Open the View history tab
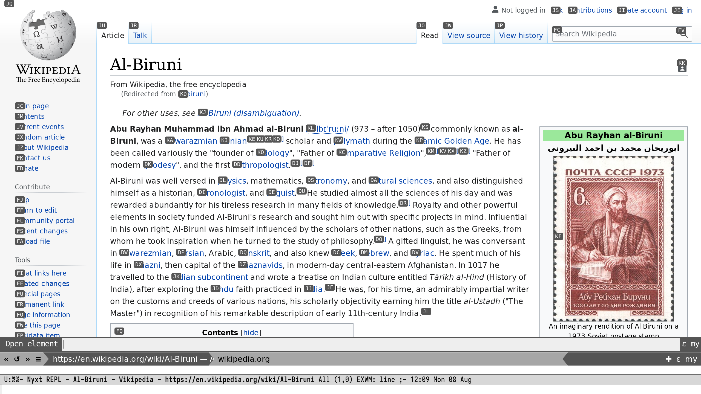The width and height of the screenshot is (701, 394). coord(521,36)
